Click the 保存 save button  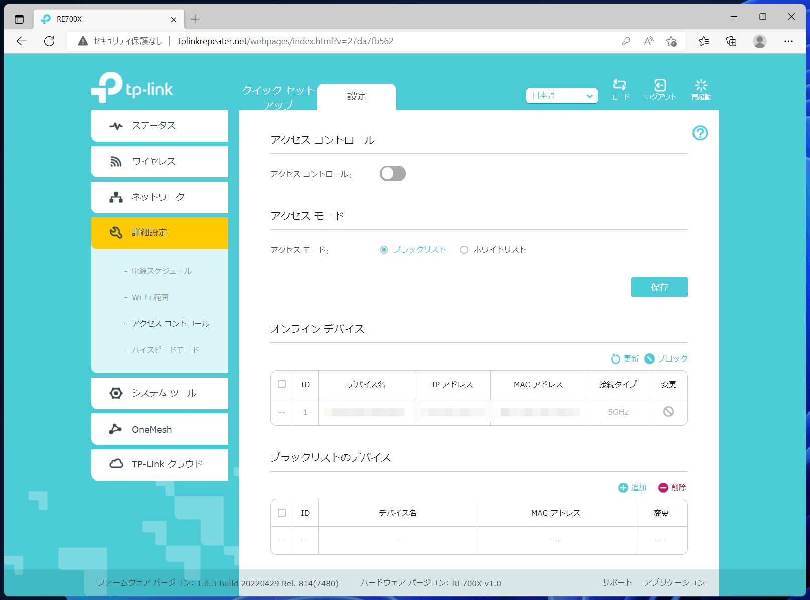[659, 287]
